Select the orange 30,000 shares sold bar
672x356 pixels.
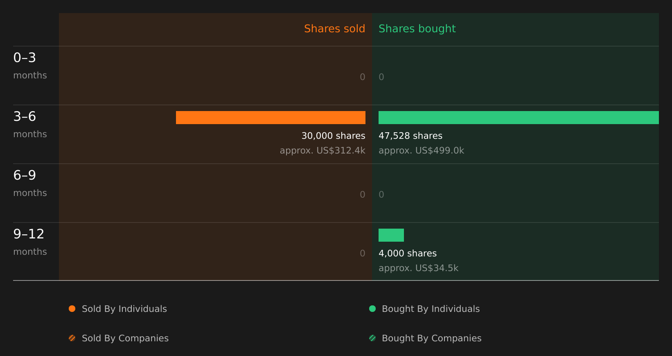pos(271,118)
